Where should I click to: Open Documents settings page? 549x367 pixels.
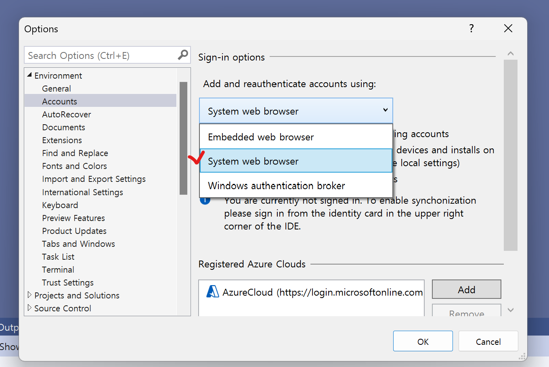point(64,127)
